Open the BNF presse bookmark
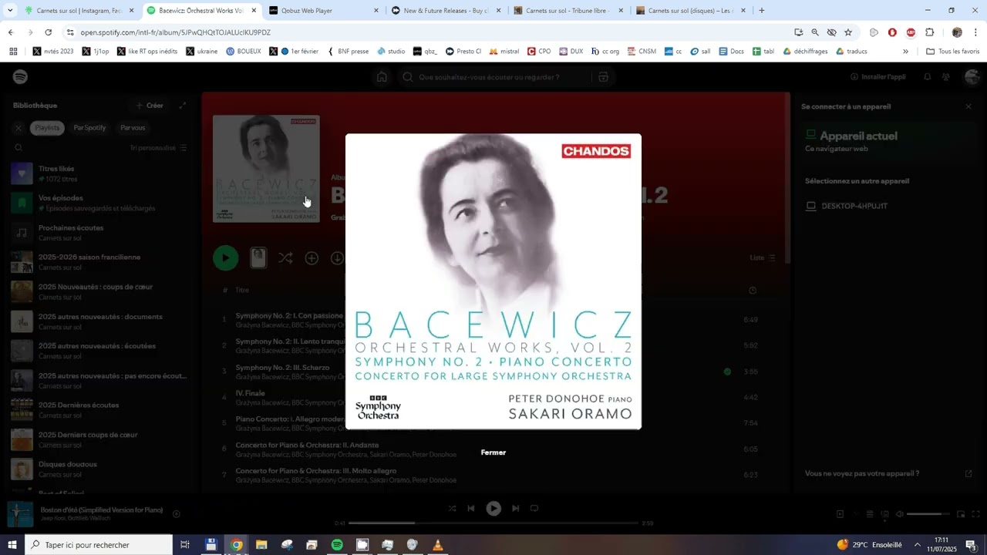Image resolution: width=987 pixels, height=555 pixels. [x=348, y=52]
